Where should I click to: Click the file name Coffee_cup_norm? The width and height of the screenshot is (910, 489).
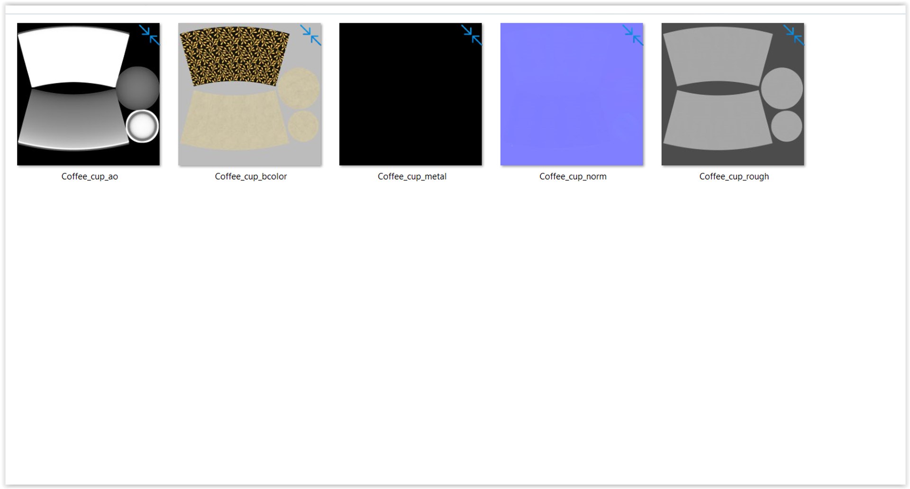pos(573,176)
